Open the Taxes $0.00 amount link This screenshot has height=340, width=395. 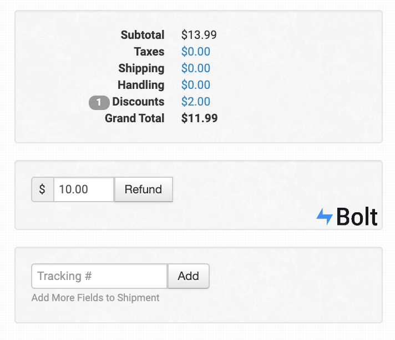[196, 52]
